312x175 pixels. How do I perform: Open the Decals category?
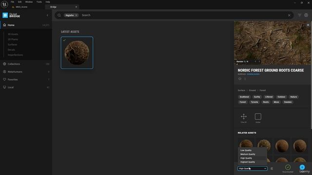(11, 50)
